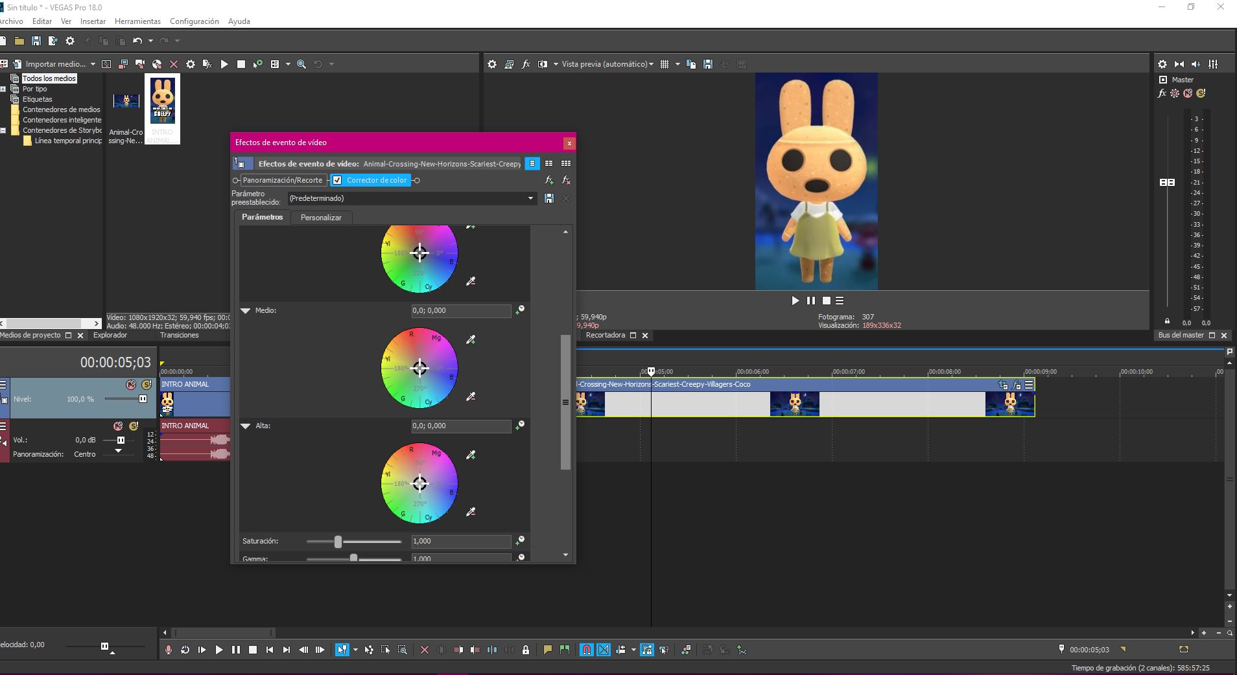Open Master bus audio properties gear

coord(1162,64)
